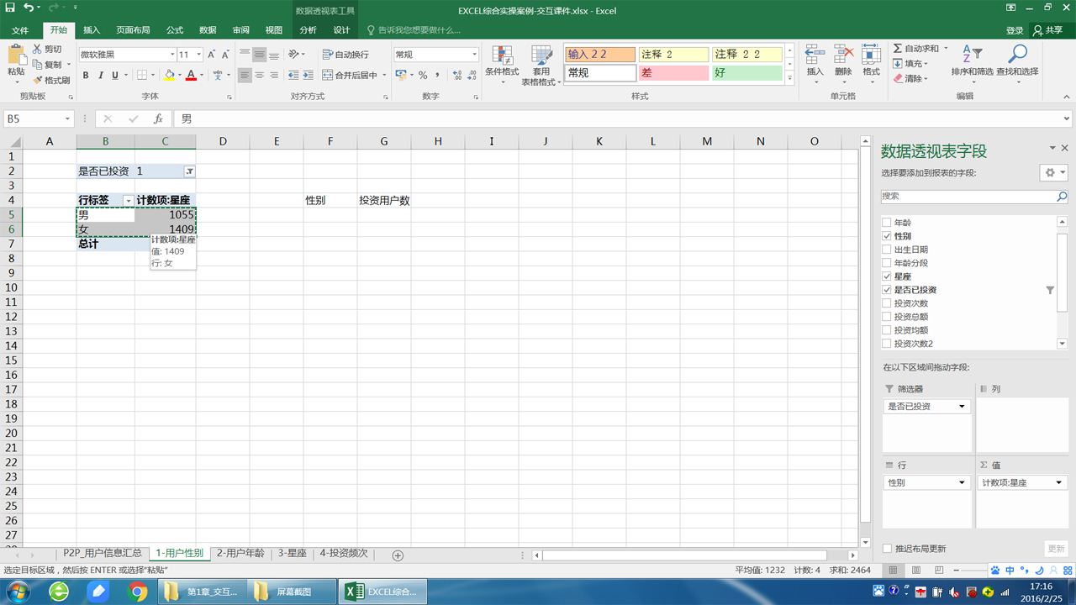Open the number format dropdown (常规)
Image resolution: width=1076 pixels, height=605 pixels.
(x=474, y=55)
